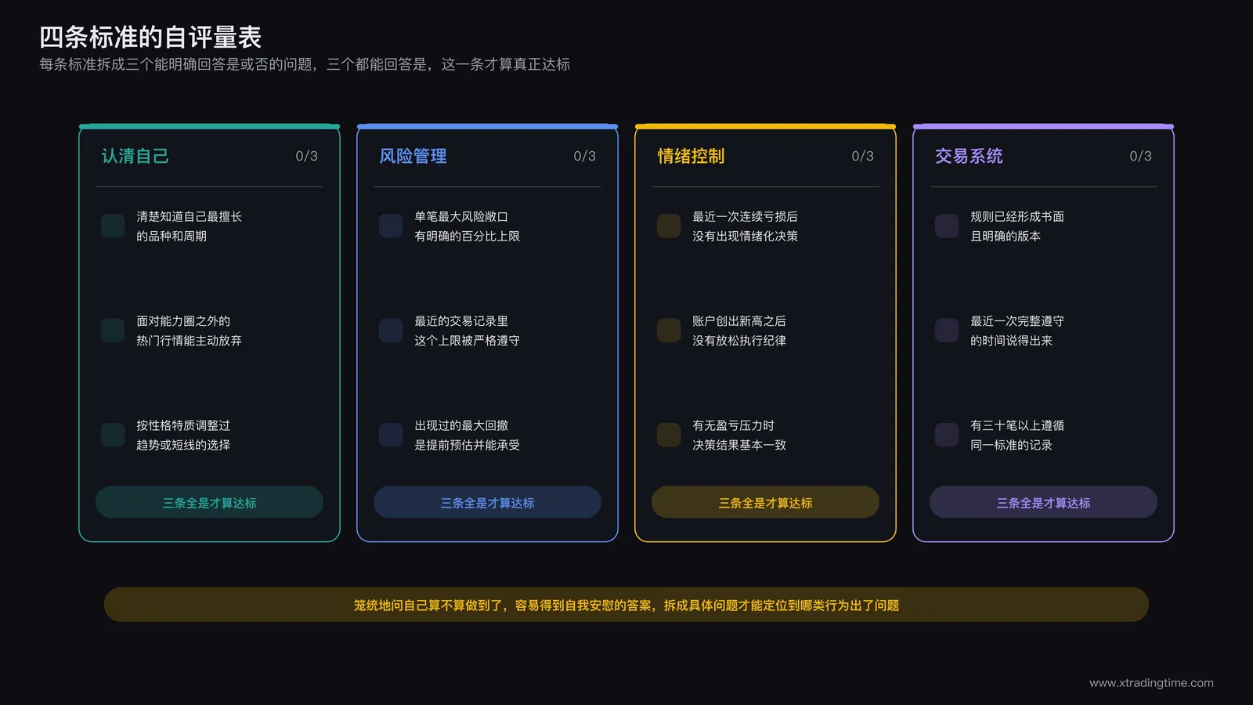Tick the checkbox for 出现过的最大回撤是提前预估并能承受
Viewport: 1253px width, 705px height.
tap(391, 435)
